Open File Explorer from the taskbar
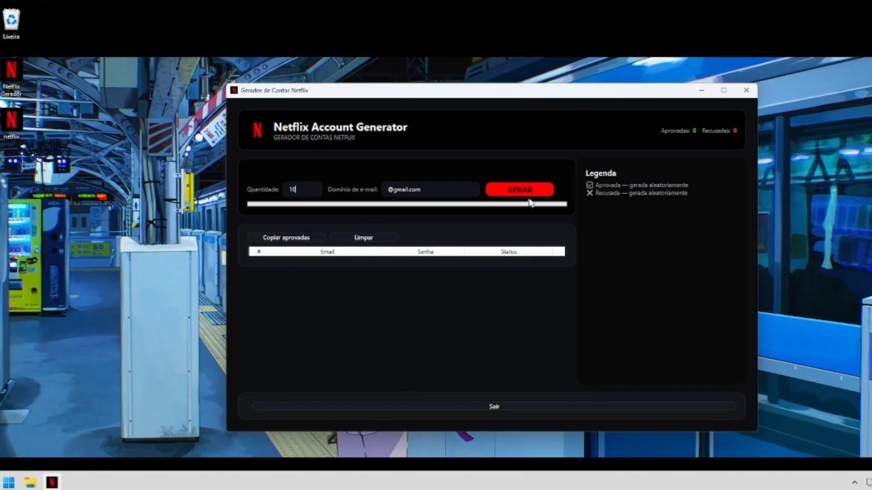The height and width of the screenshot is (490, 872). [x=30, y=482]
